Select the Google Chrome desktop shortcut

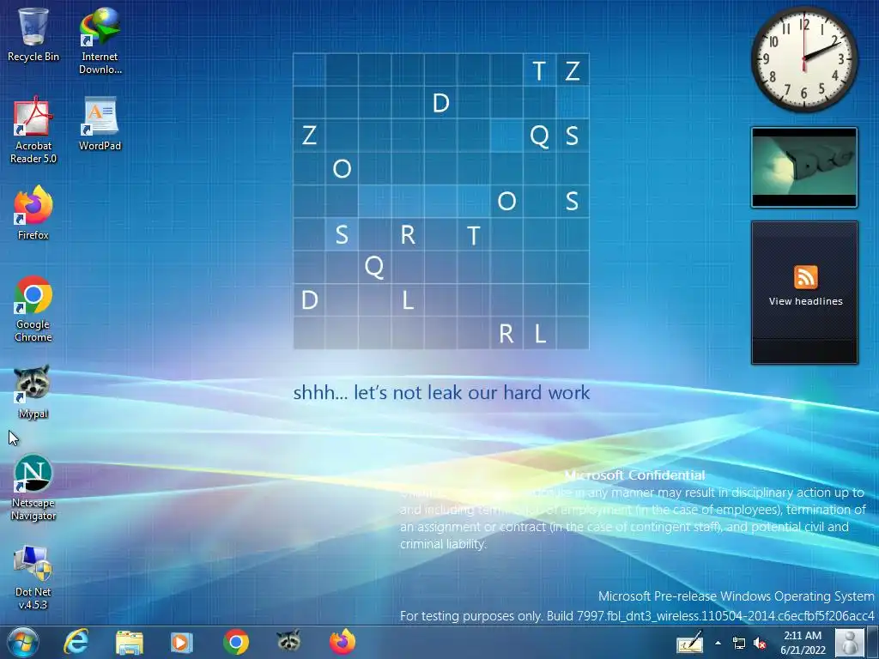coord(33,309)
